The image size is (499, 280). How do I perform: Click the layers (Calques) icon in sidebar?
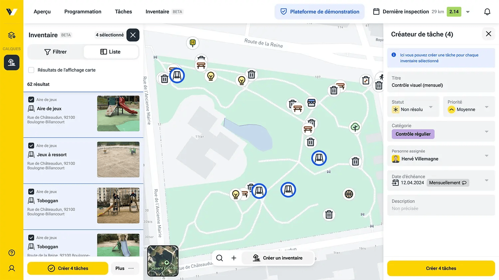point(12,35)
